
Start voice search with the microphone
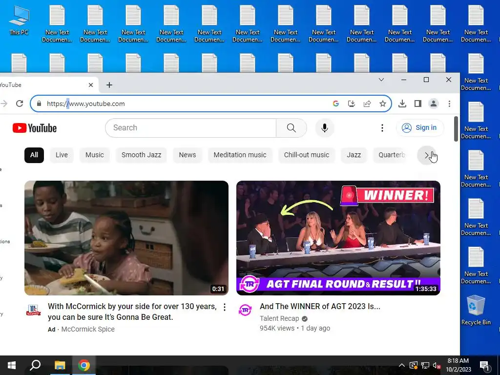pos(325,128)
